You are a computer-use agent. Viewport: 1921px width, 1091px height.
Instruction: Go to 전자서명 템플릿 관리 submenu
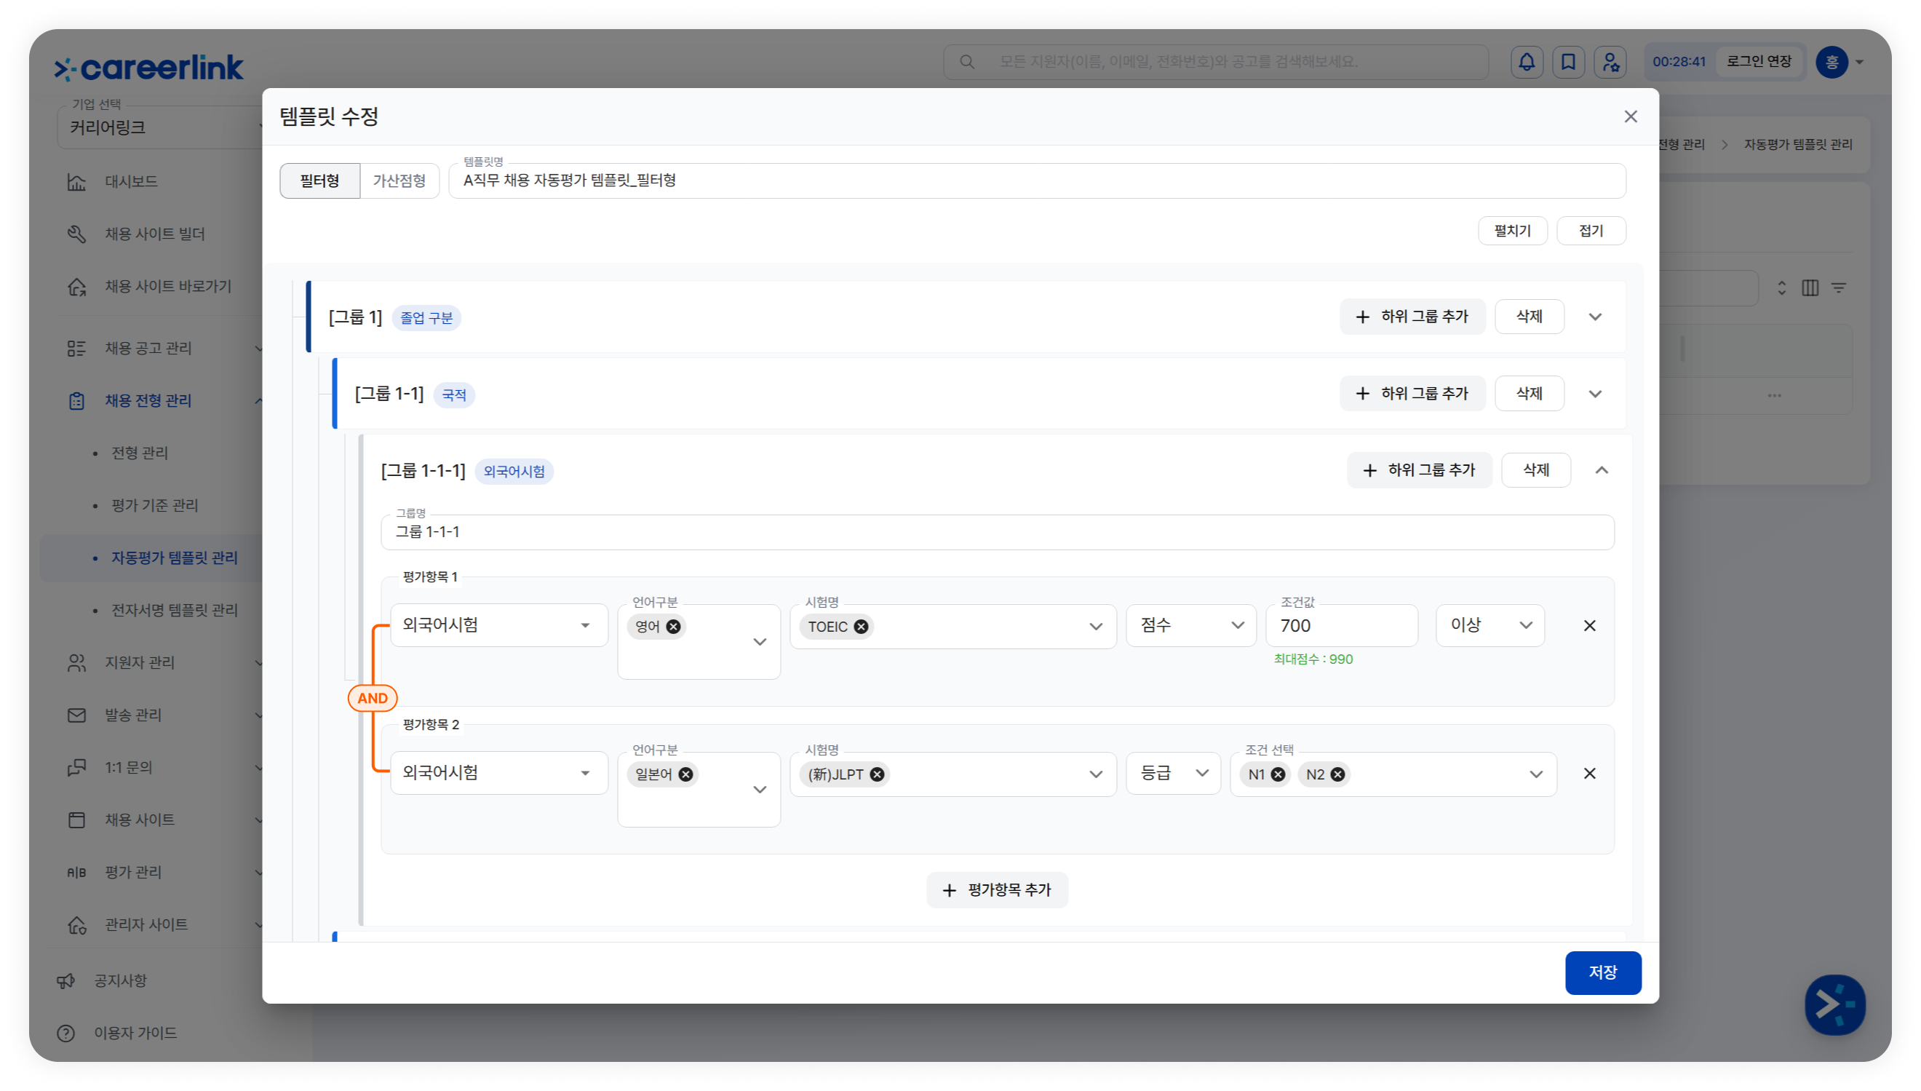(x=174, y=610)
